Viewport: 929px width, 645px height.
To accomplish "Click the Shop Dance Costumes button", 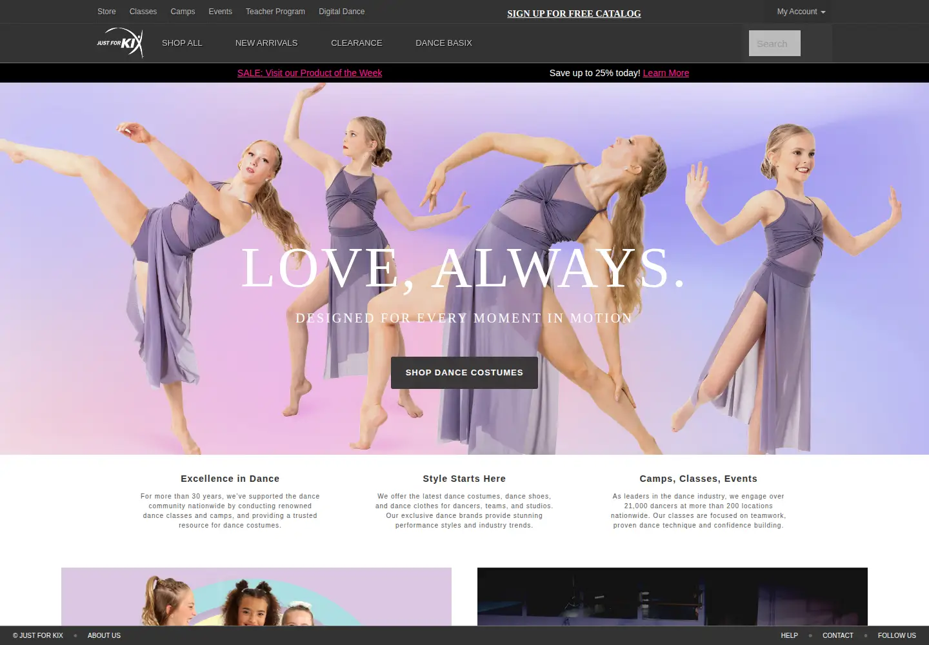I will pos(464,373).
